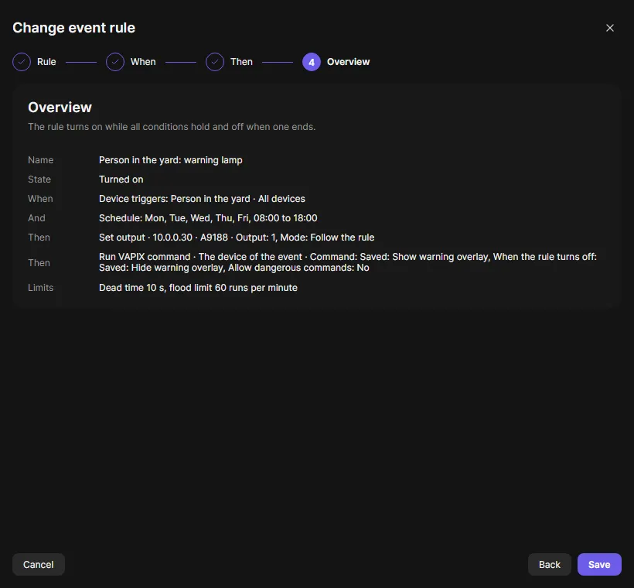Open the Then step label
634x588 pixels.
click(x=241, y=62)
